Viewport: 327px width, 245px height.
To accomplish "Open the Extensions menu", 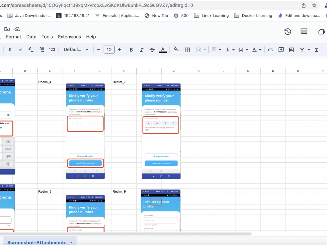I will (x=69, y=37).
